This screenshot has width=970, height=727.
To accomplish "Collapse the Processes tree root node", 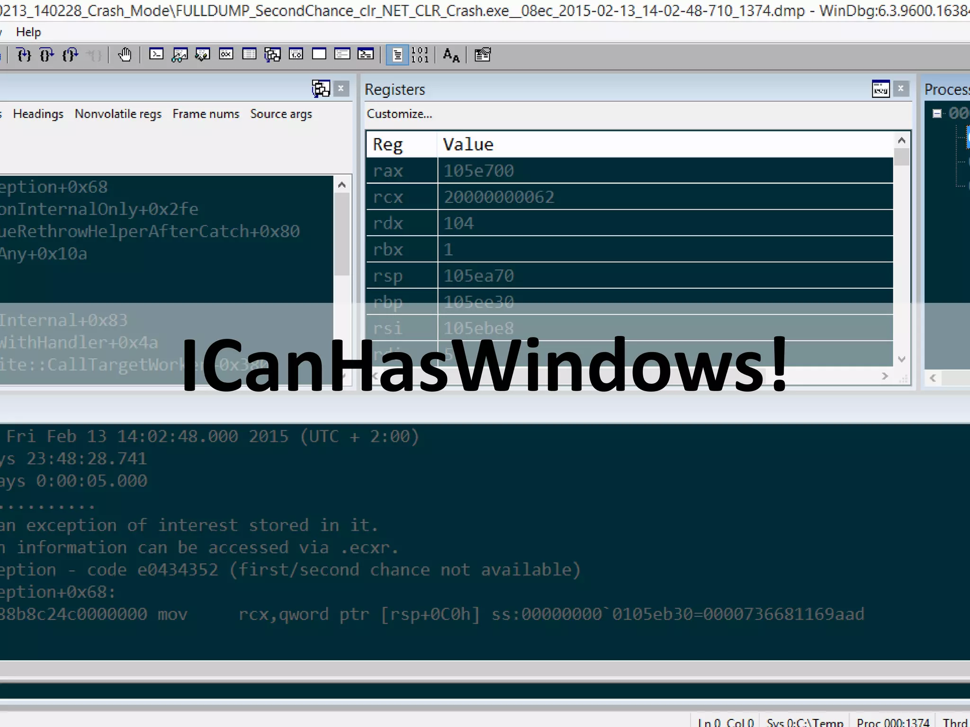I will (x=936, y=114).
